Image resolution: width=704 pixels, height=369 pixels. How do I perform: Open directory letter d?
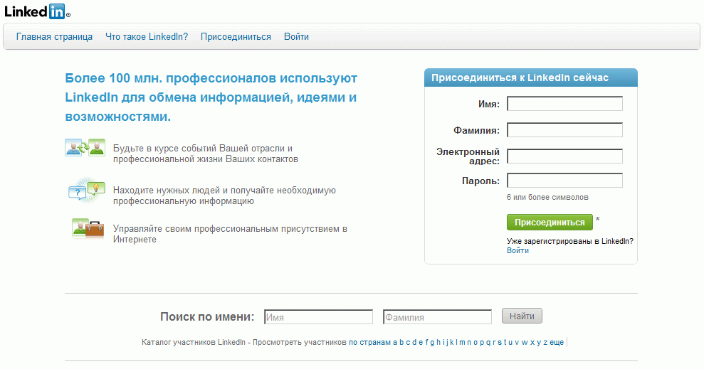414,343
